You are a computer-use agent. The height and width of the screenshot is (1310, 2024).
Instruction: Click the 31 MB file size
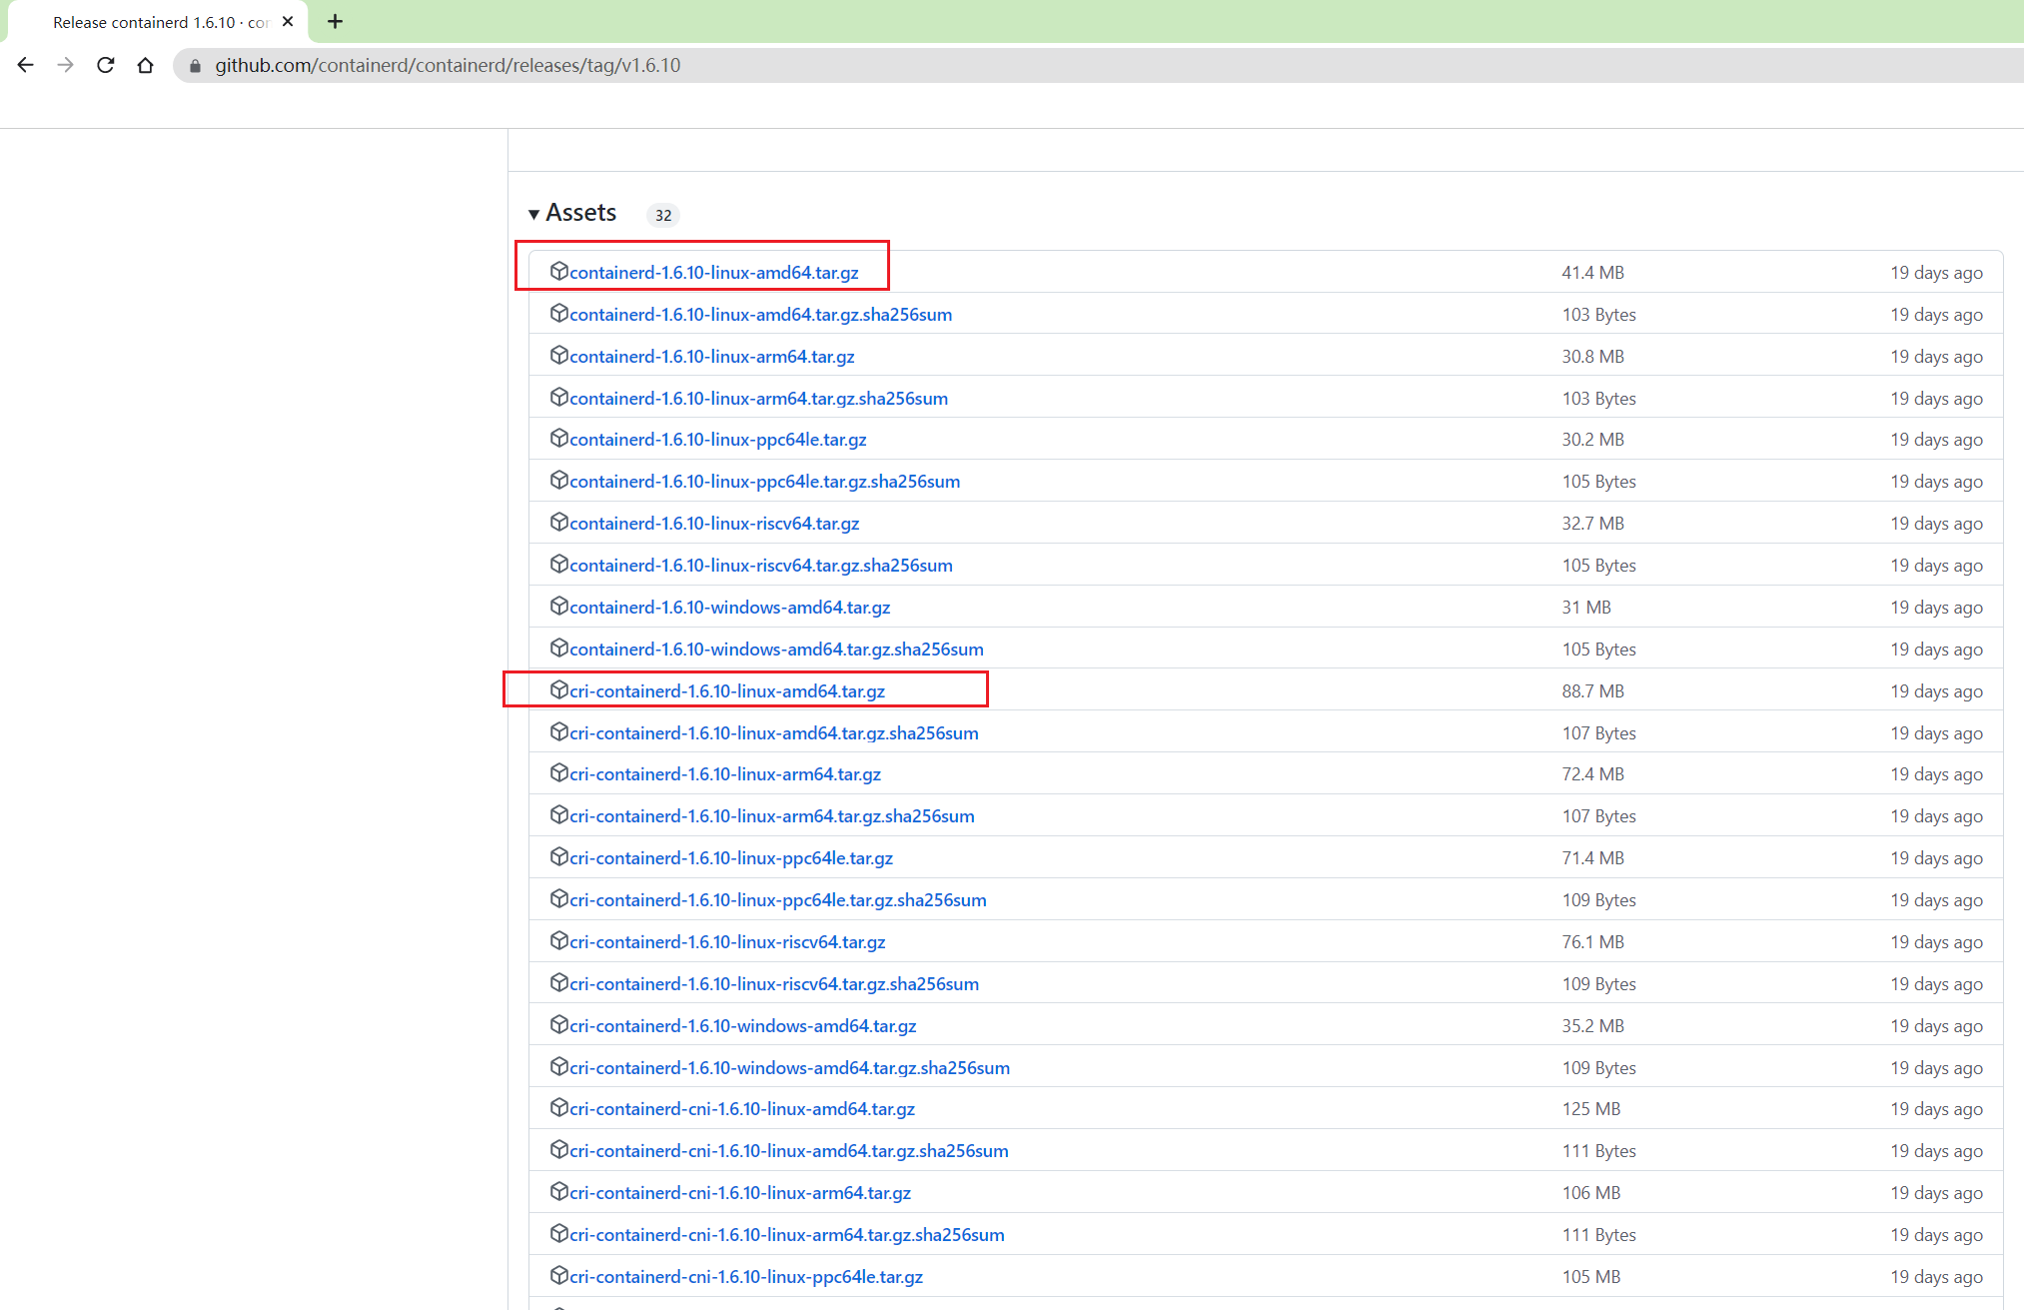coord(1587,608)
